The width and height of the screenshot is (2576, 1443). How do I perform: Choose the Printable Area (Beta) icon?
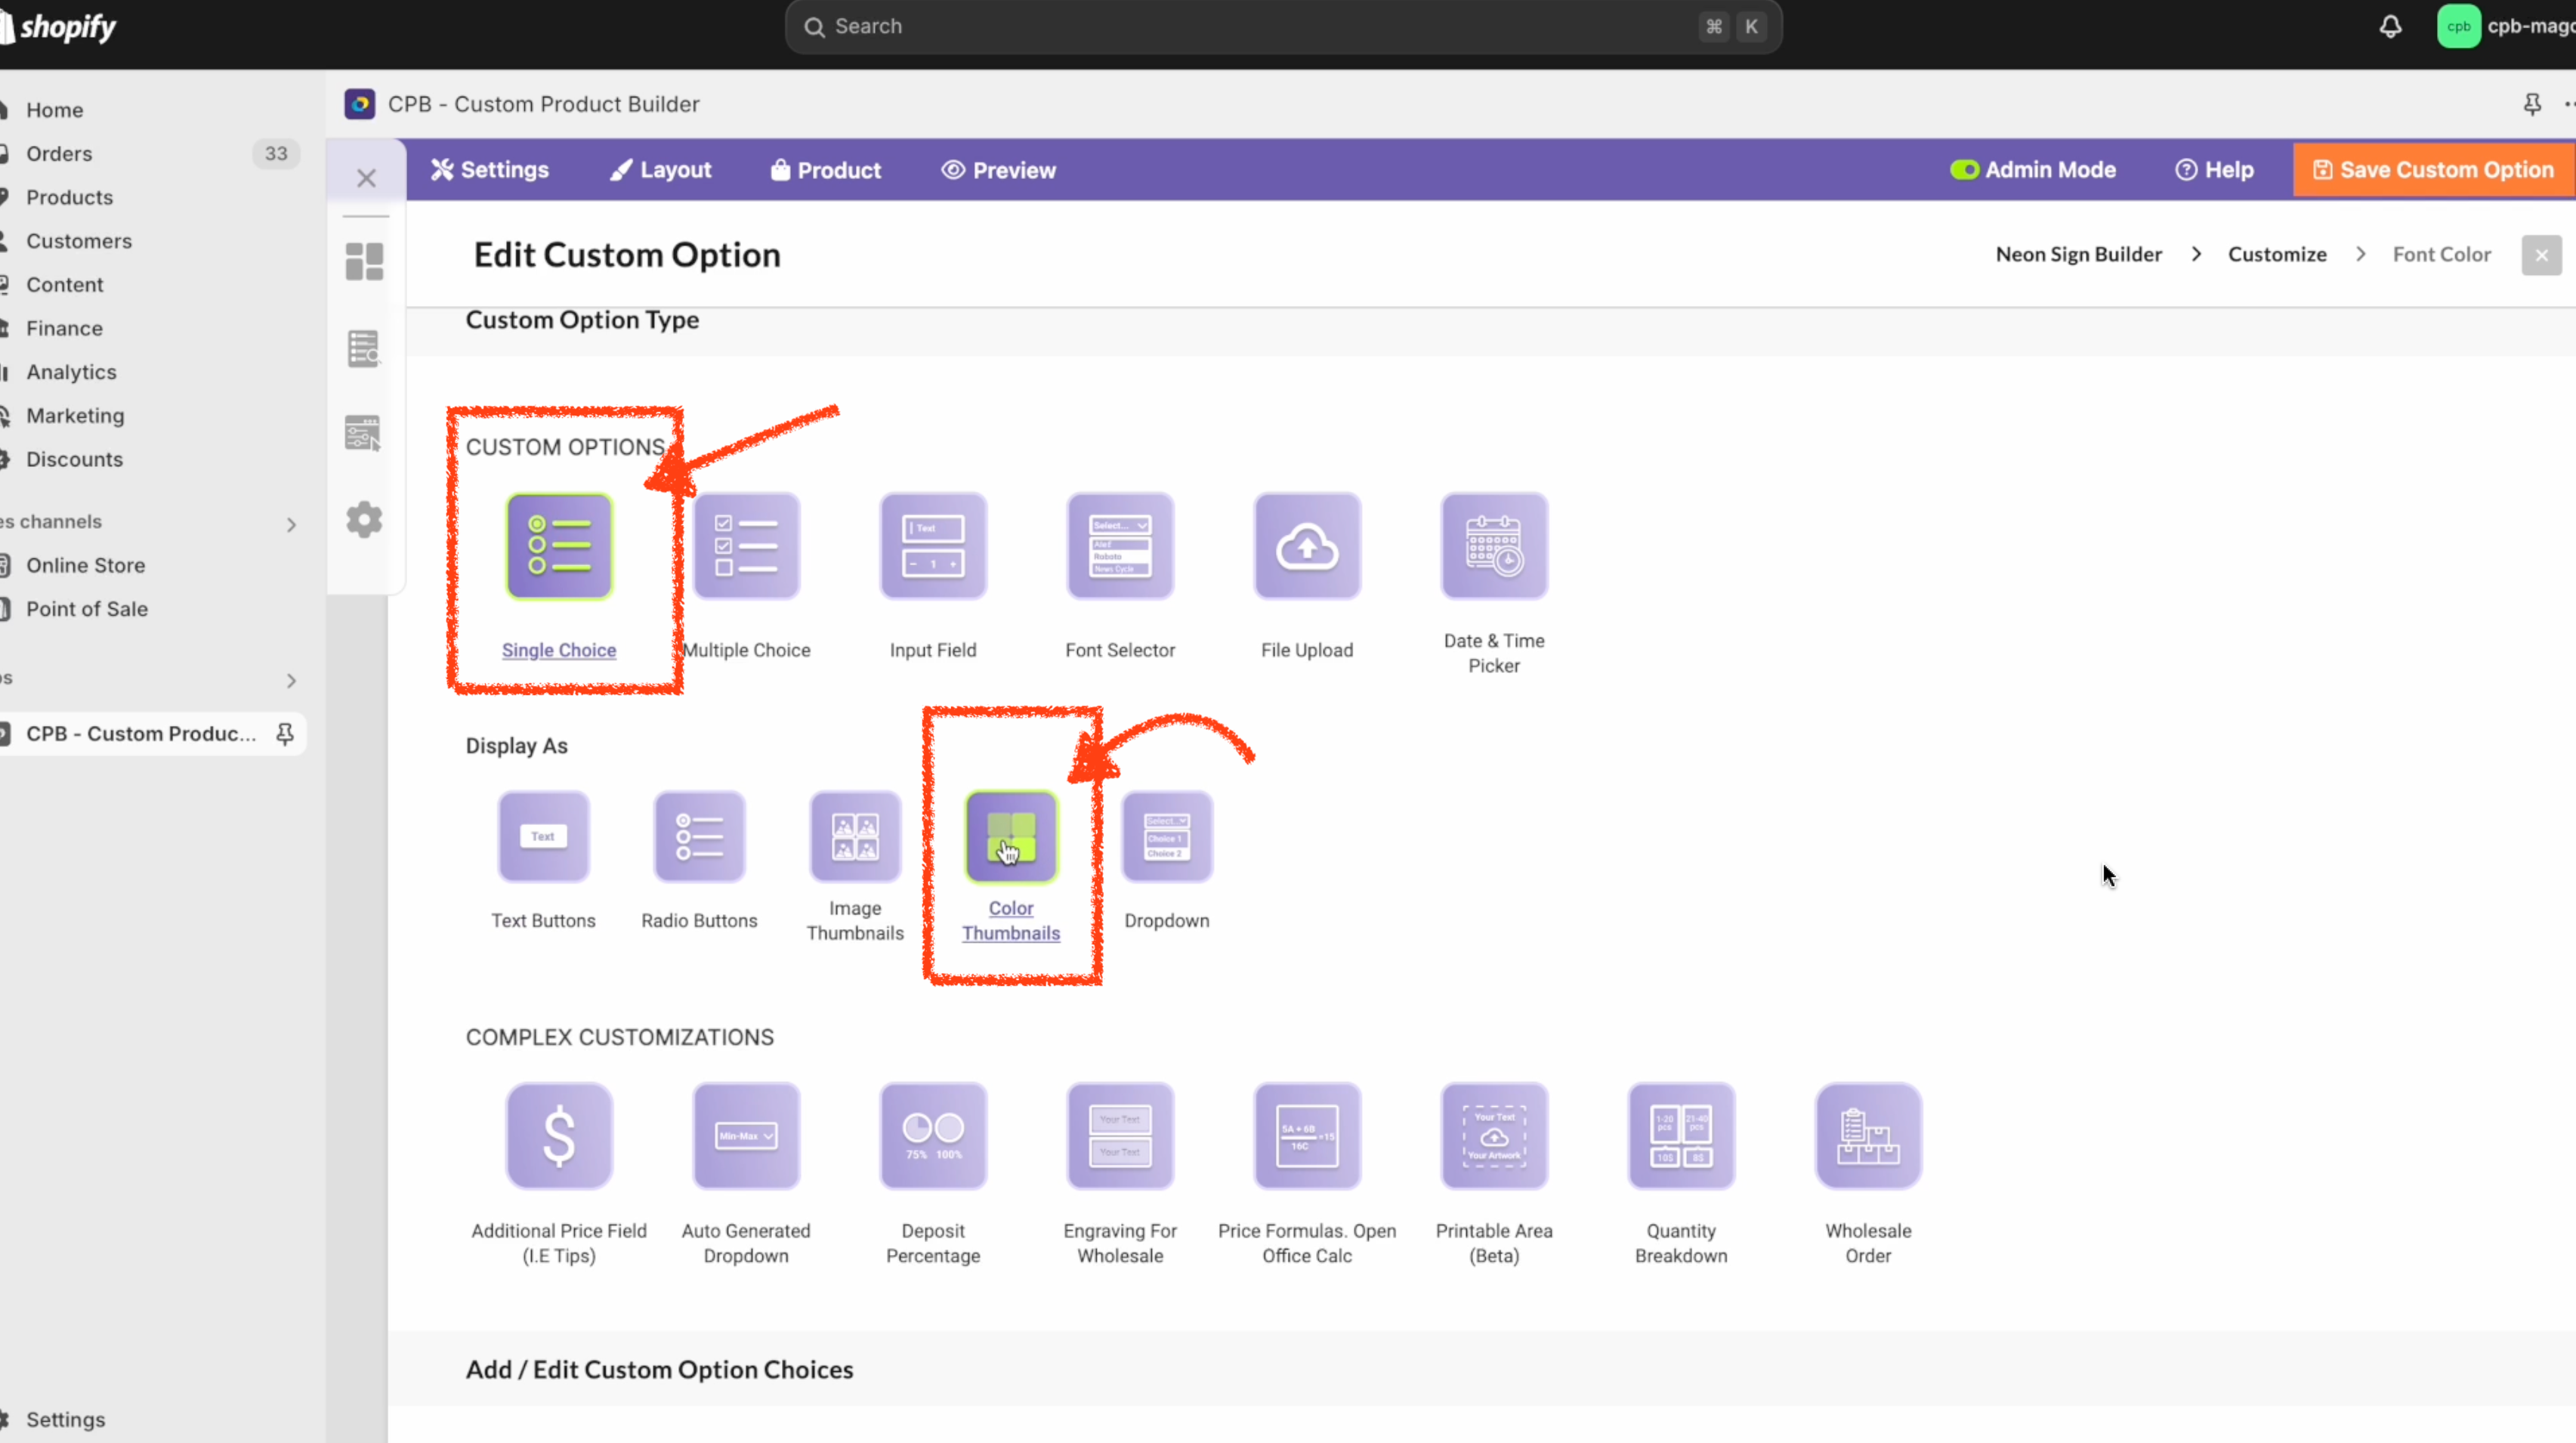pyautogui.click(x=1494, y=1136)
